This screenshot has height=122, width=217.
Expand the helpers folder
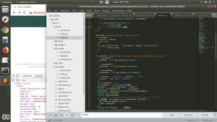[x=53, y=45]
